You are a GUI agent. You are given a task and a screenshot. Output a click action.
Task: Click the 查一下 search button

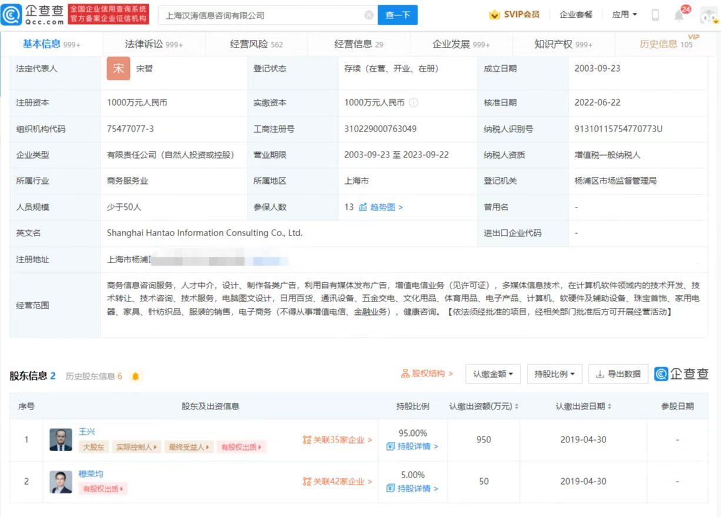pyautogui.click(x=398, y=15)
